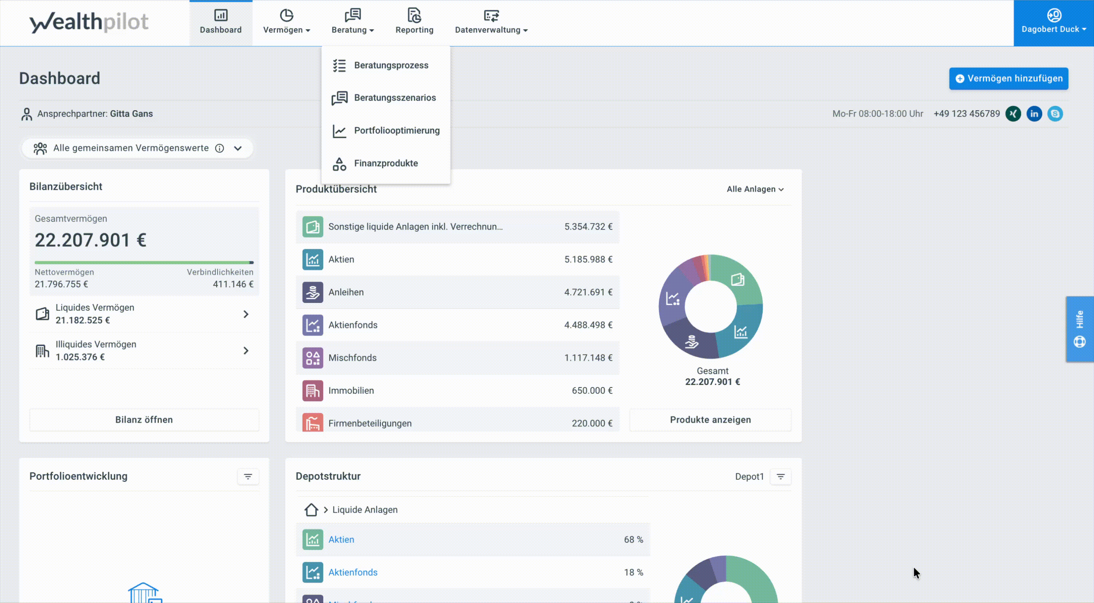
Task: Select Beratungsszenarios from the menu
Action: pyautogui.click(x=386, y=98)
